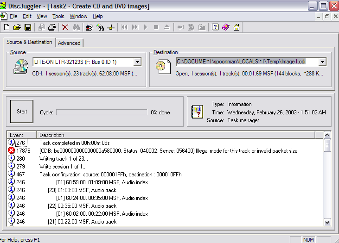339x243 pixels.
Task: Open the Window menu
Action: click(x=78, y=16)
